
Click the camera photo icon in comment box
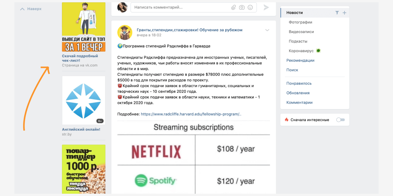(x=242, y=8)
